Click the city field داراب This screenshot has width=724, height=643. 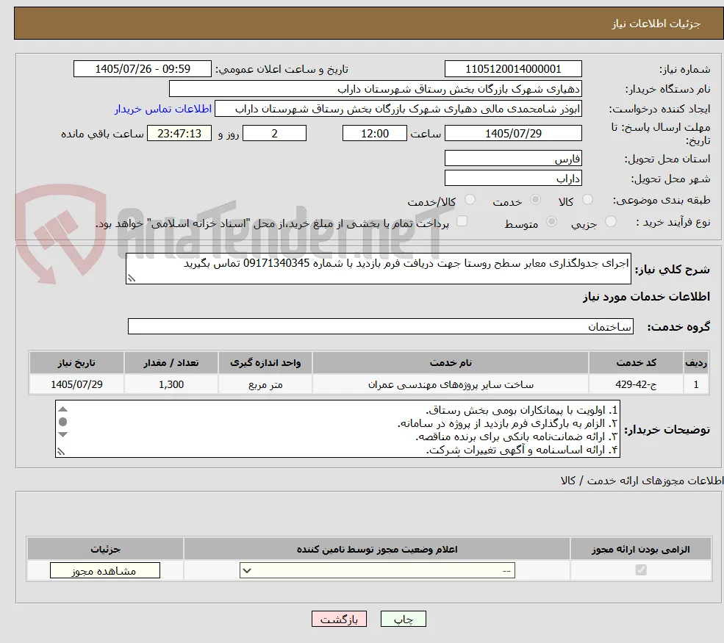(x=513, y=178)
